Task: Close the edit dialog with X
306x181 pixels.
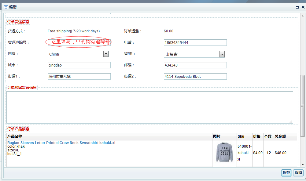Action: (x=303, y=7)
